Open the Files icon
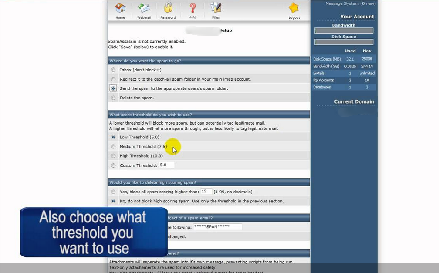 (216, 8)
